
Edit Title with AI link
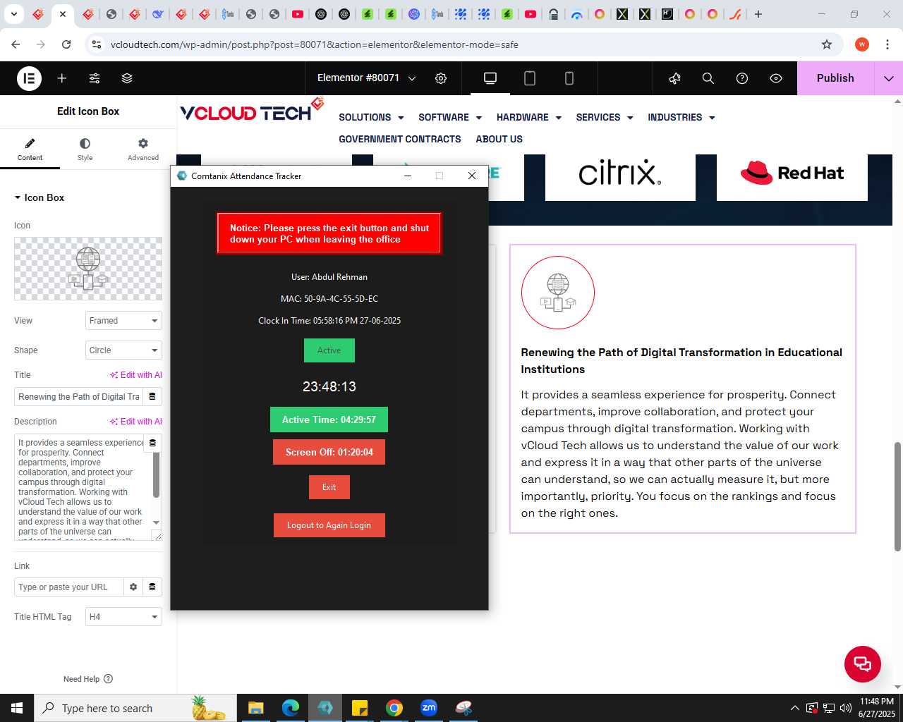[x=136, y=375]
